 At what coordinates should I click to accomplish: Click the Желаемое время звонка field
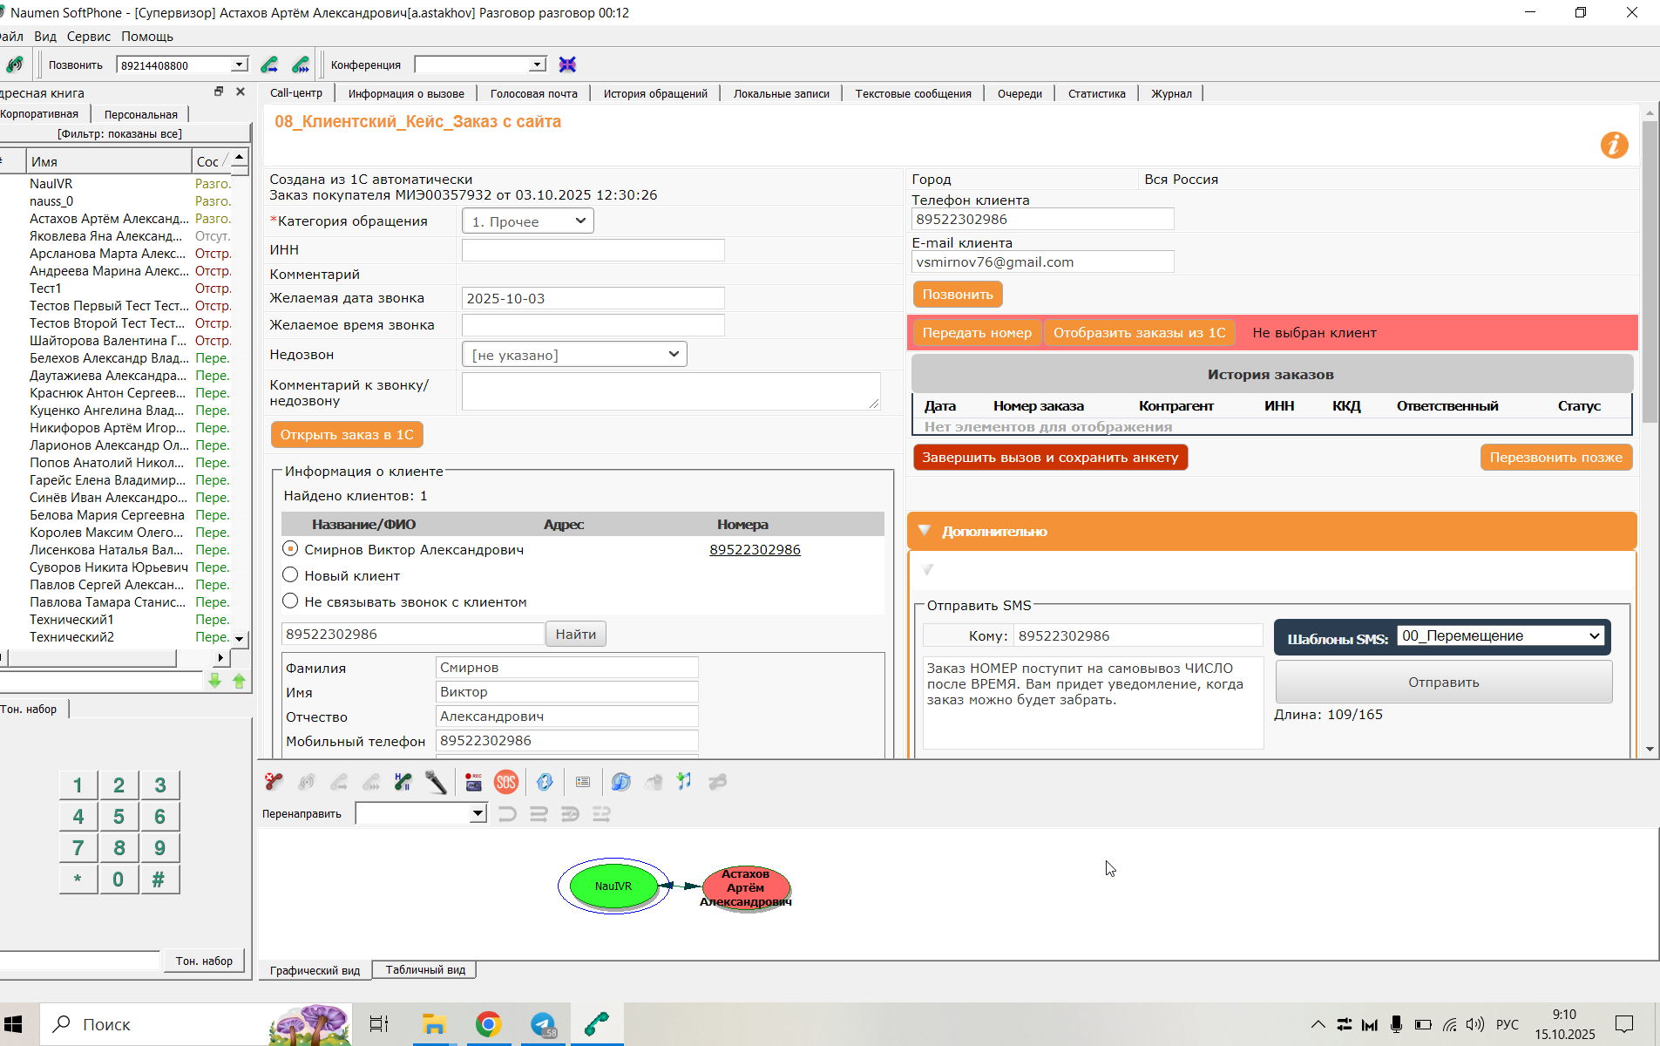pyautogui.click(x=593, y=325)
